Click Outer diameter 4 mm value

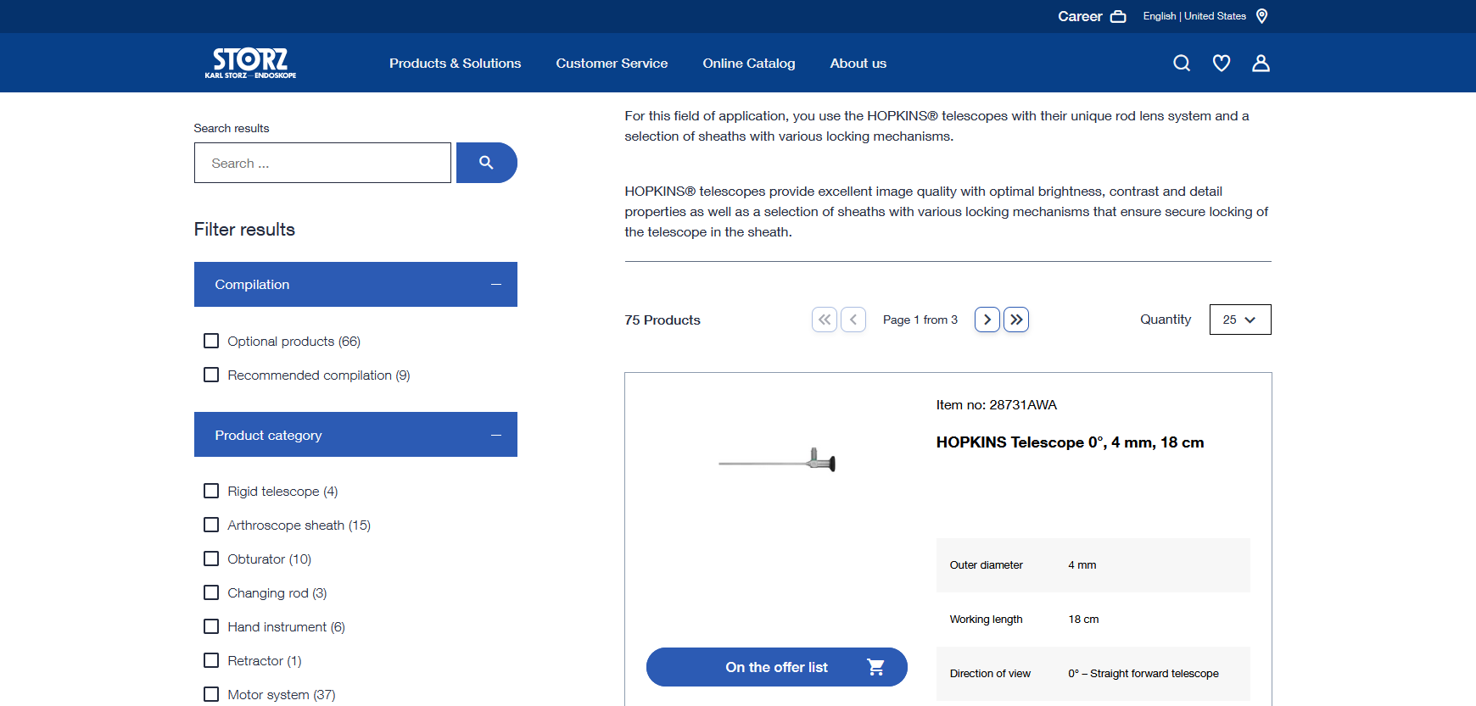pos(1082,565)
